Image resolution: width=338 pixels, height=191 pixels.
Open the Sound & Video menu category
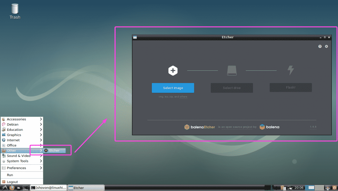click(22, 156)
